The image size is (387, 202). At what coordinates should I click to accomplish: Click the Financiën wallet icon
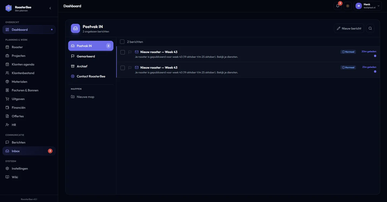coord(7,107)
